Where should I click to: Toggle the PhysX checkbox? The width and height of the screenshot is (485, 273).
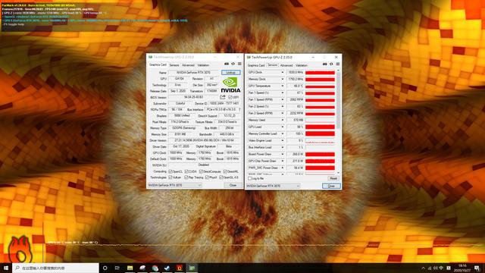pos(207,177)
